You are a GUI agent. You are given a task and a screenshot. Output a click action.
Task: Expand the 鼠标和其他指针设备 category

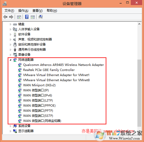pos(10,45)
